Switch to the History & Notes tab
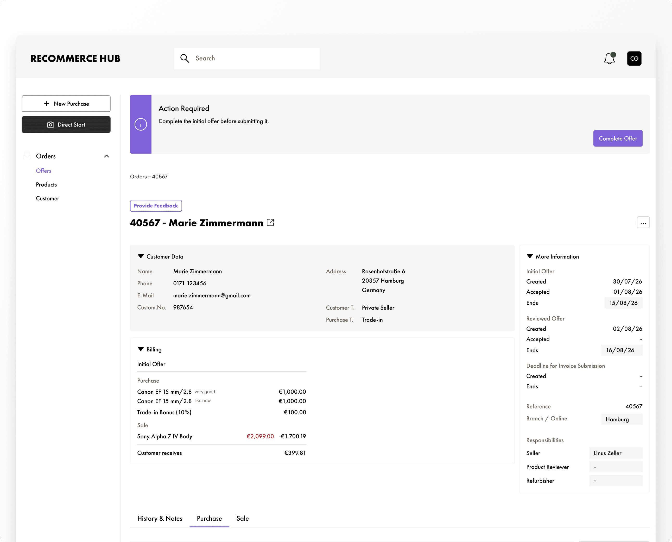 pos(160,518)
